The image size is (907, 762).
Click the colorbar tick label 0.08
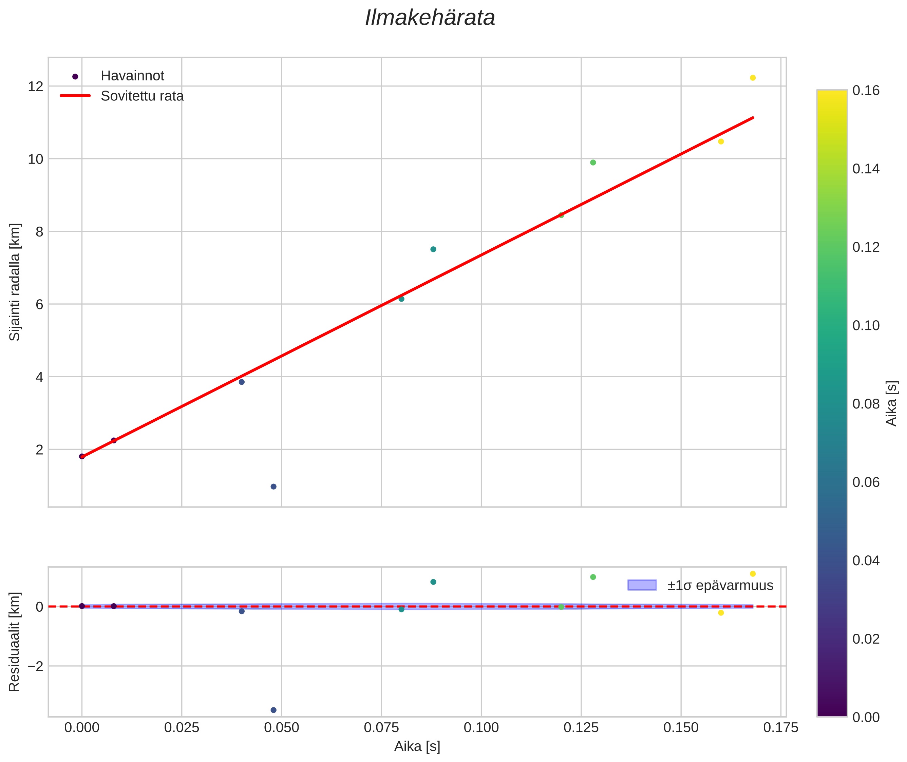[866, 404]
